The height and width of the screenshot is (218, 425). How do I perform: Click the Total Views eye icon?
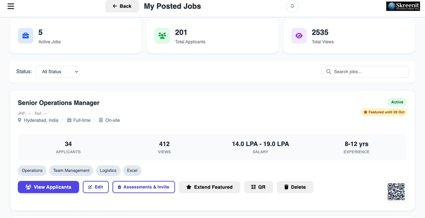click(299, 36)
